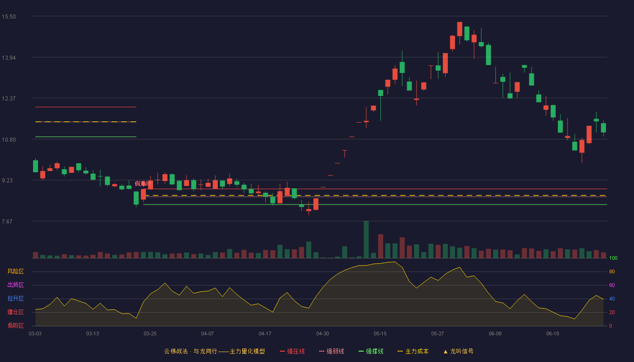Toggle the 强撑线 legend entry

(x=371, y=351)
